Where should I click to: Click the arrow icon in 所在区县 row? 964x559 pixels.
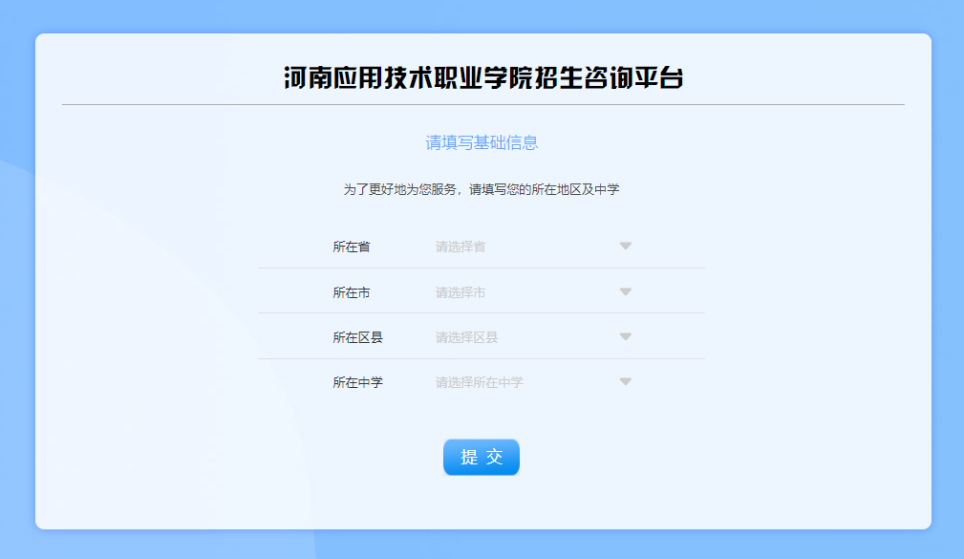click(625, 336)
